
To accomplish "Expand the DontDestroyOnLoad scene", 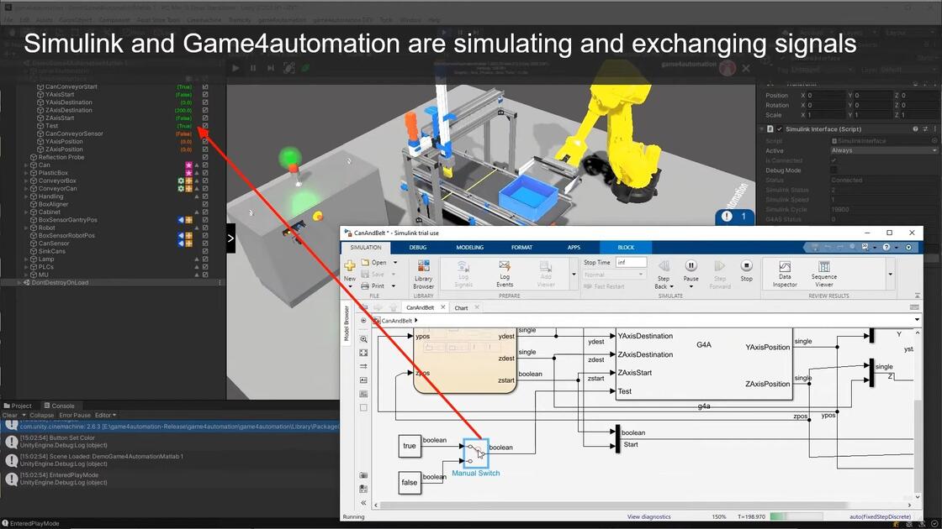I will click(x=19, y=282).
